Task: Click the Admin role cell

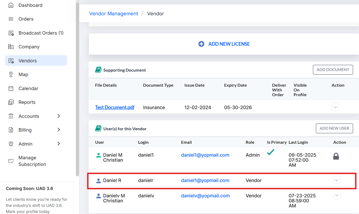Action: point(253,155)
